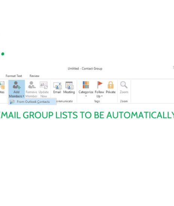Select the Update Now icon

click(44, 85)
